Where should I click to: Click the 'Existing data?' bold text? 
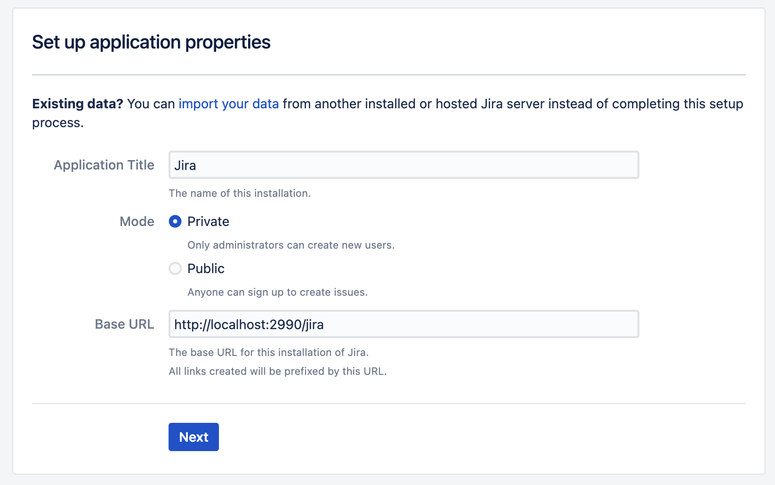pyautogui.click(x=78, y=104)
